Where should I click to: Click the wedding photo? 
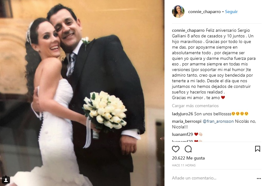(82, 93)
